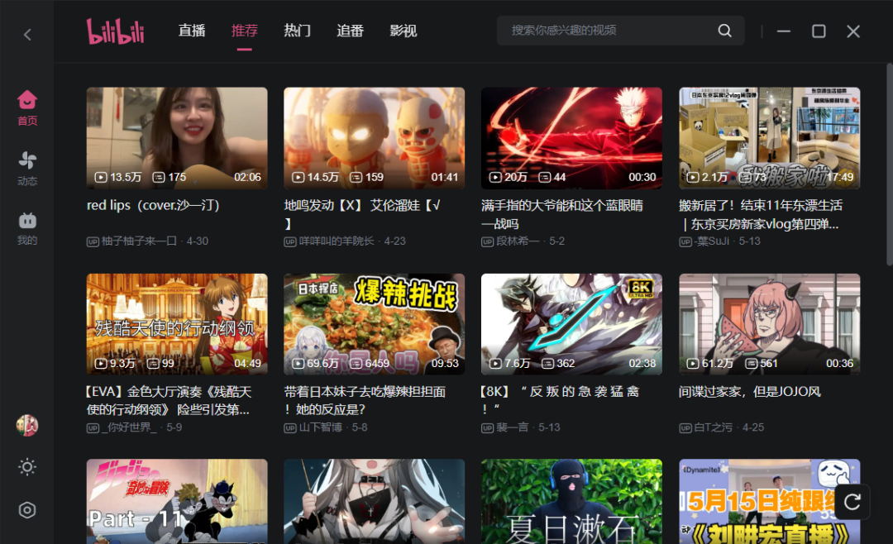Open JoJo Part-11 cat thumbnail
Image resolution: width=893 pixels, height=544 pixels.
[x=177, y=501]
